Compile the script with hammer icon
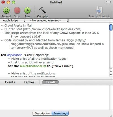The height and width of the screenshot is (117, 113). coord(42,10)
